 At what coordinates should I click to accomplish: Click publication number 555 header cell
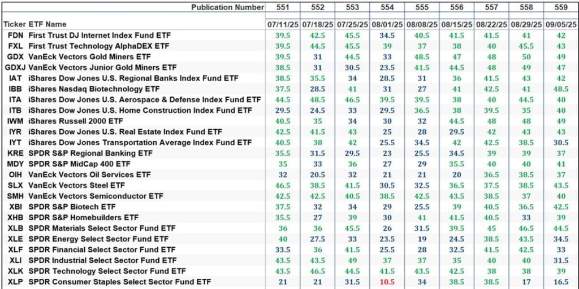[422, 7]
